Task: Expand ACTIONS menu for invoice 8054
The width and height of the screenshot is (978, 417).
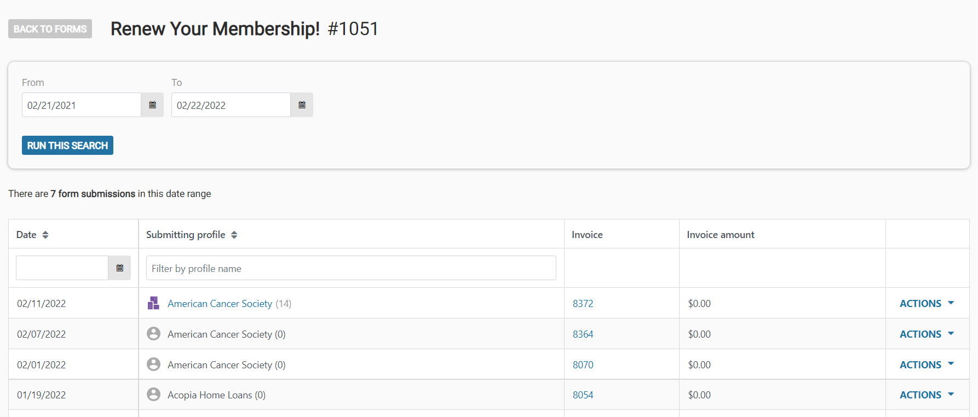Action: pyautogui.click(x=927, y=395)
